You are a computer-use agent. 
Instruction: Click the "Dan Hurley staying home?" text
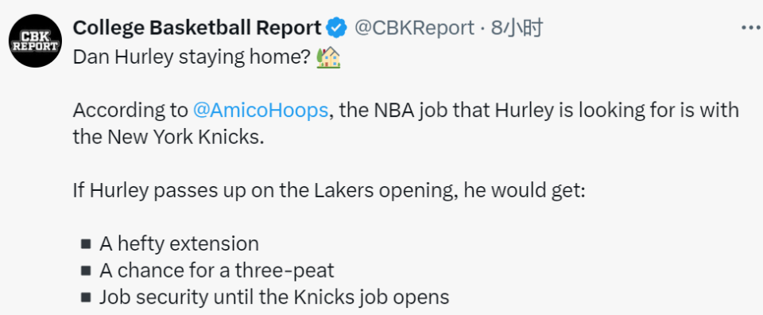tap(192, 58)
